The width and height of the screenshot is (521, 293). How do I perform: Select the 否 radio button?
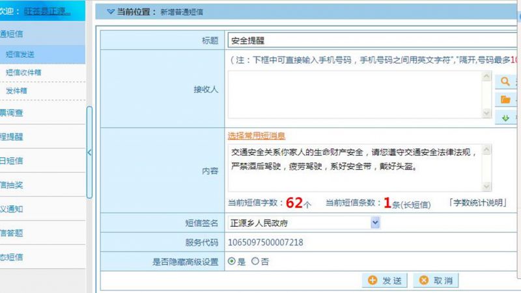[255, 261]
